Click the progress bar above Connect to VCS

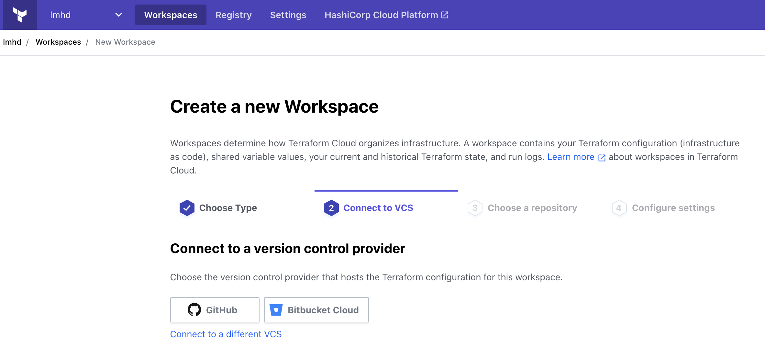pos(386,190)
